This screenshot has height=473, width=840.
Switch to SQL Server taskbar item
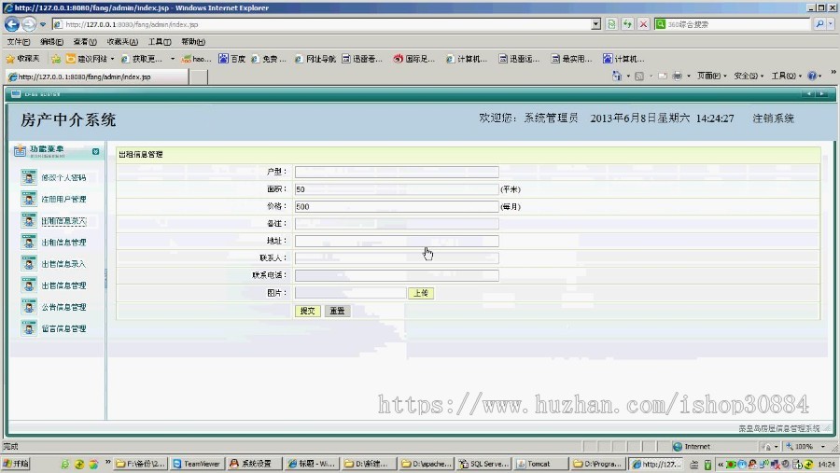pyautogui.click(x=483, y=464)
